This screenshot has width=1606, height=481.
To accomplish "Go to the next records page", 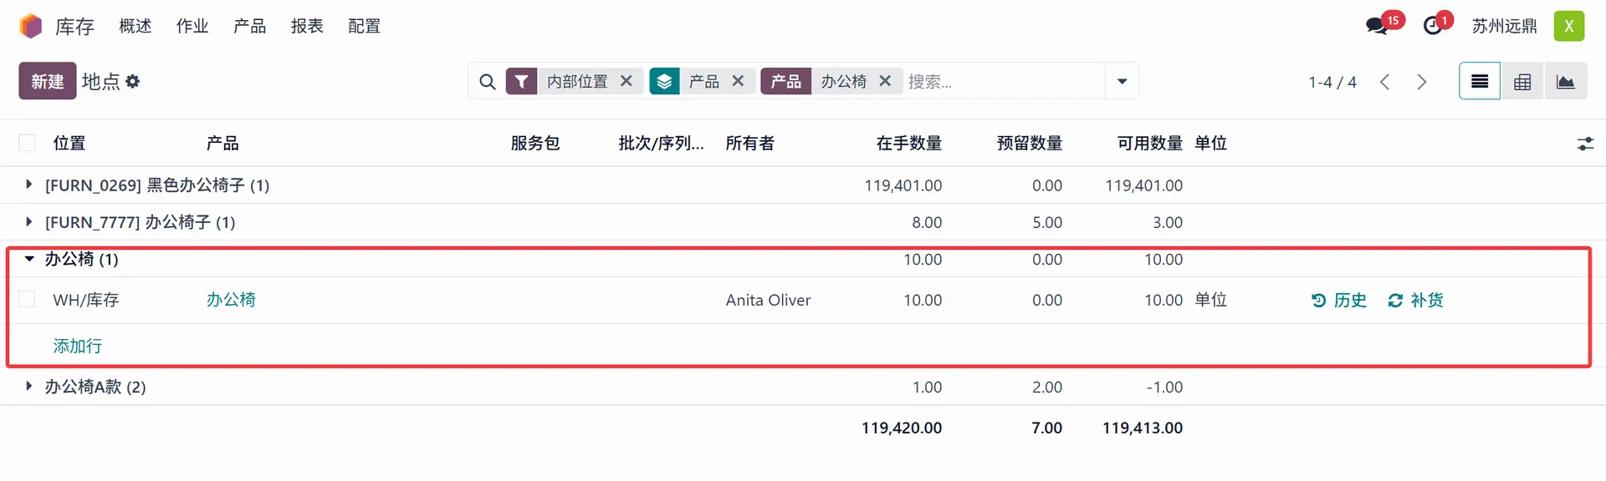I will 1422,82.
